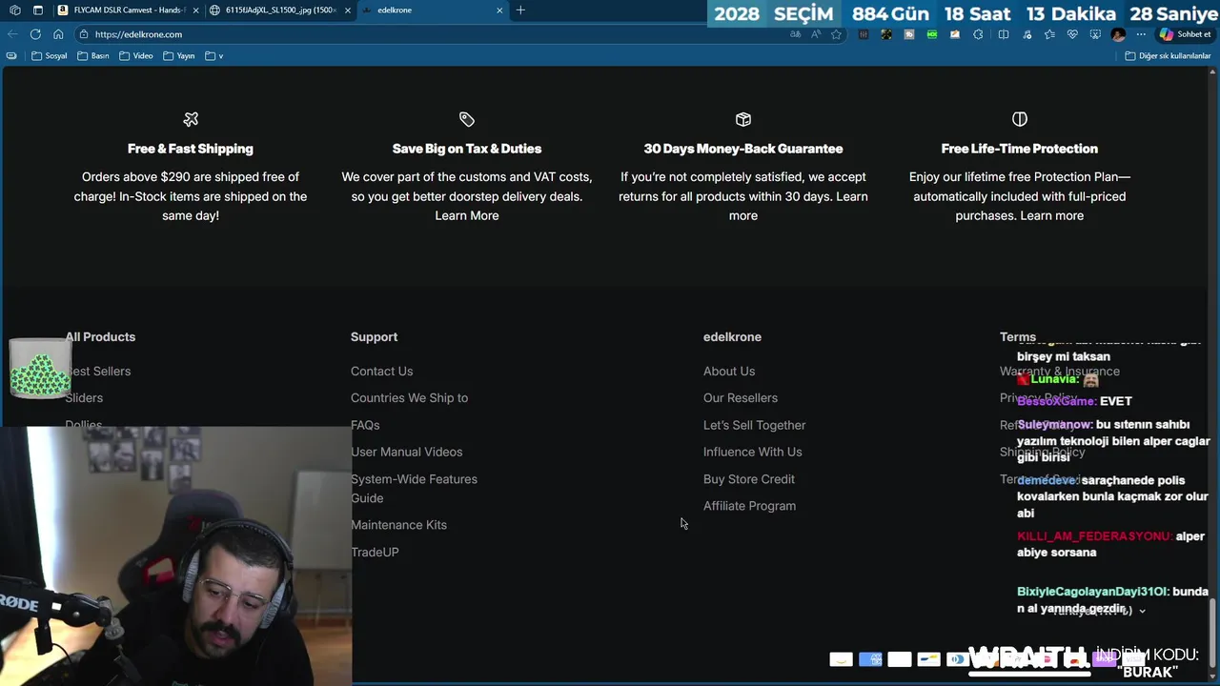Open a new browser tab
This screenshot has width=1220, height=686.
click(x=520, y=10)
